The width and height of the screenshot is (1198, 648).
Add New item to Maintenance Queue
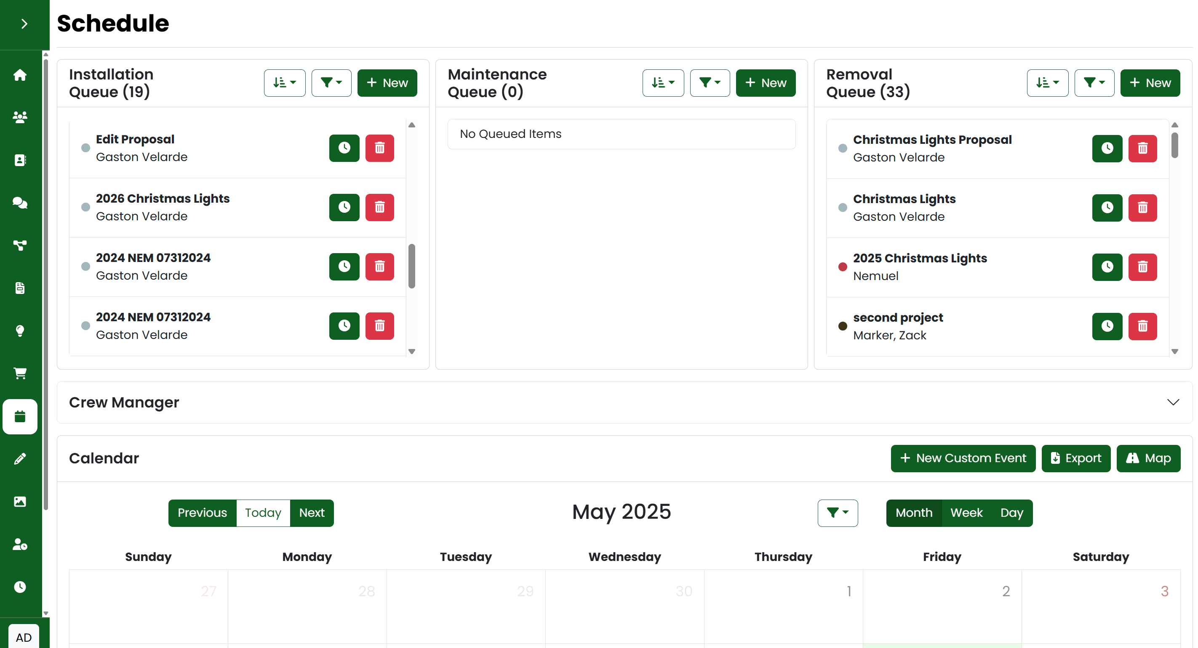tap(766, 83)
